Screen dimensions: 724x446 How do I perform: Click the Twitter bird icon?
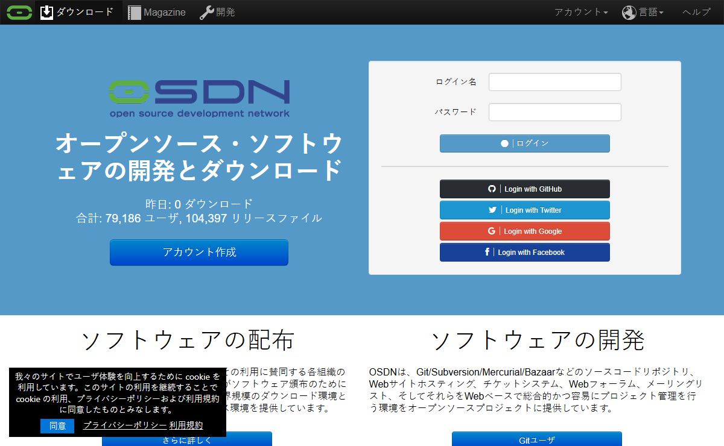tap(492, 210)
